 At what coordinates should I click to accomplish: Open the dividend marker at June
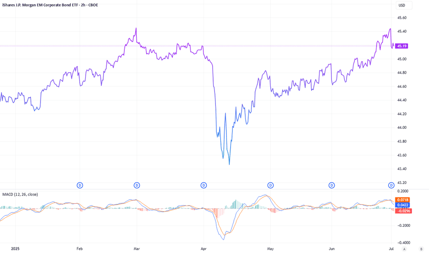coord(331,185)
